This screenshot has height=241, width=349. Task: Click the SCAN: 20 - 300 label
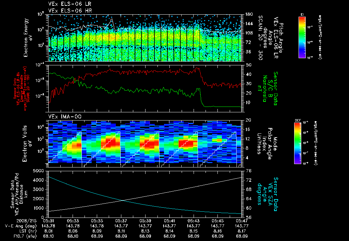tap(260, 37)
